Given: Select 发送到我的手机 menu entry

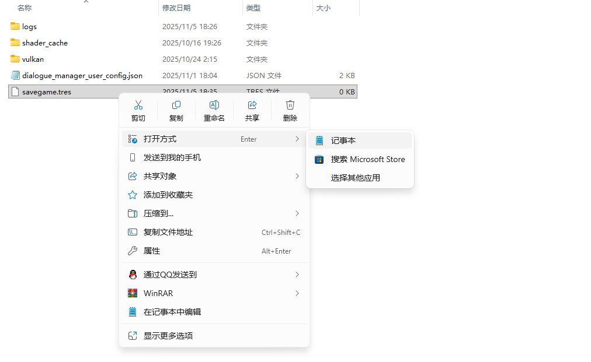Looking at the screenshot, I should (x=214, y=157).
